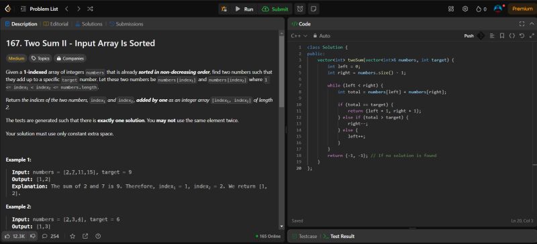Open the Test Result tab
Screen dimensions: 537x244
point(339,236)
